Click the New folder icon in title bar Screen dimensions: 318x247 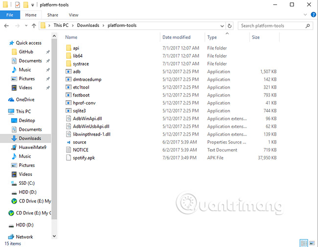26,5
